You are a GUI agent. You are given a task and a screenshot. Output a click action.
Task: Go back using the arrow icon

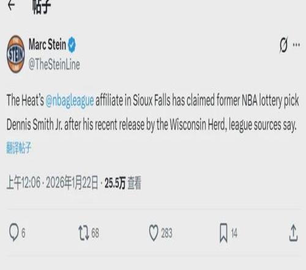(x=11, y=5)
